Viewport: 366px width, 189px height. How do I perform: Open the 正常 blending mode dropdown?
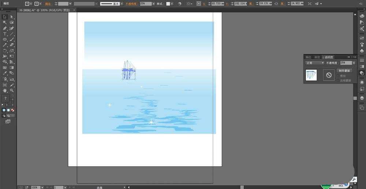315,63
